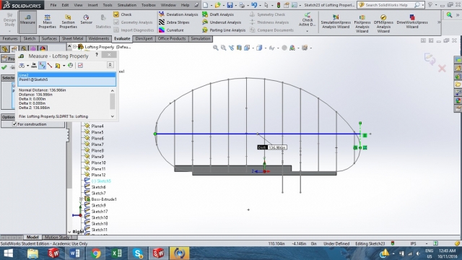Switch to the Surfaces tab
The width and height of the screenshot is (462, 260).
tap(49, 38)
